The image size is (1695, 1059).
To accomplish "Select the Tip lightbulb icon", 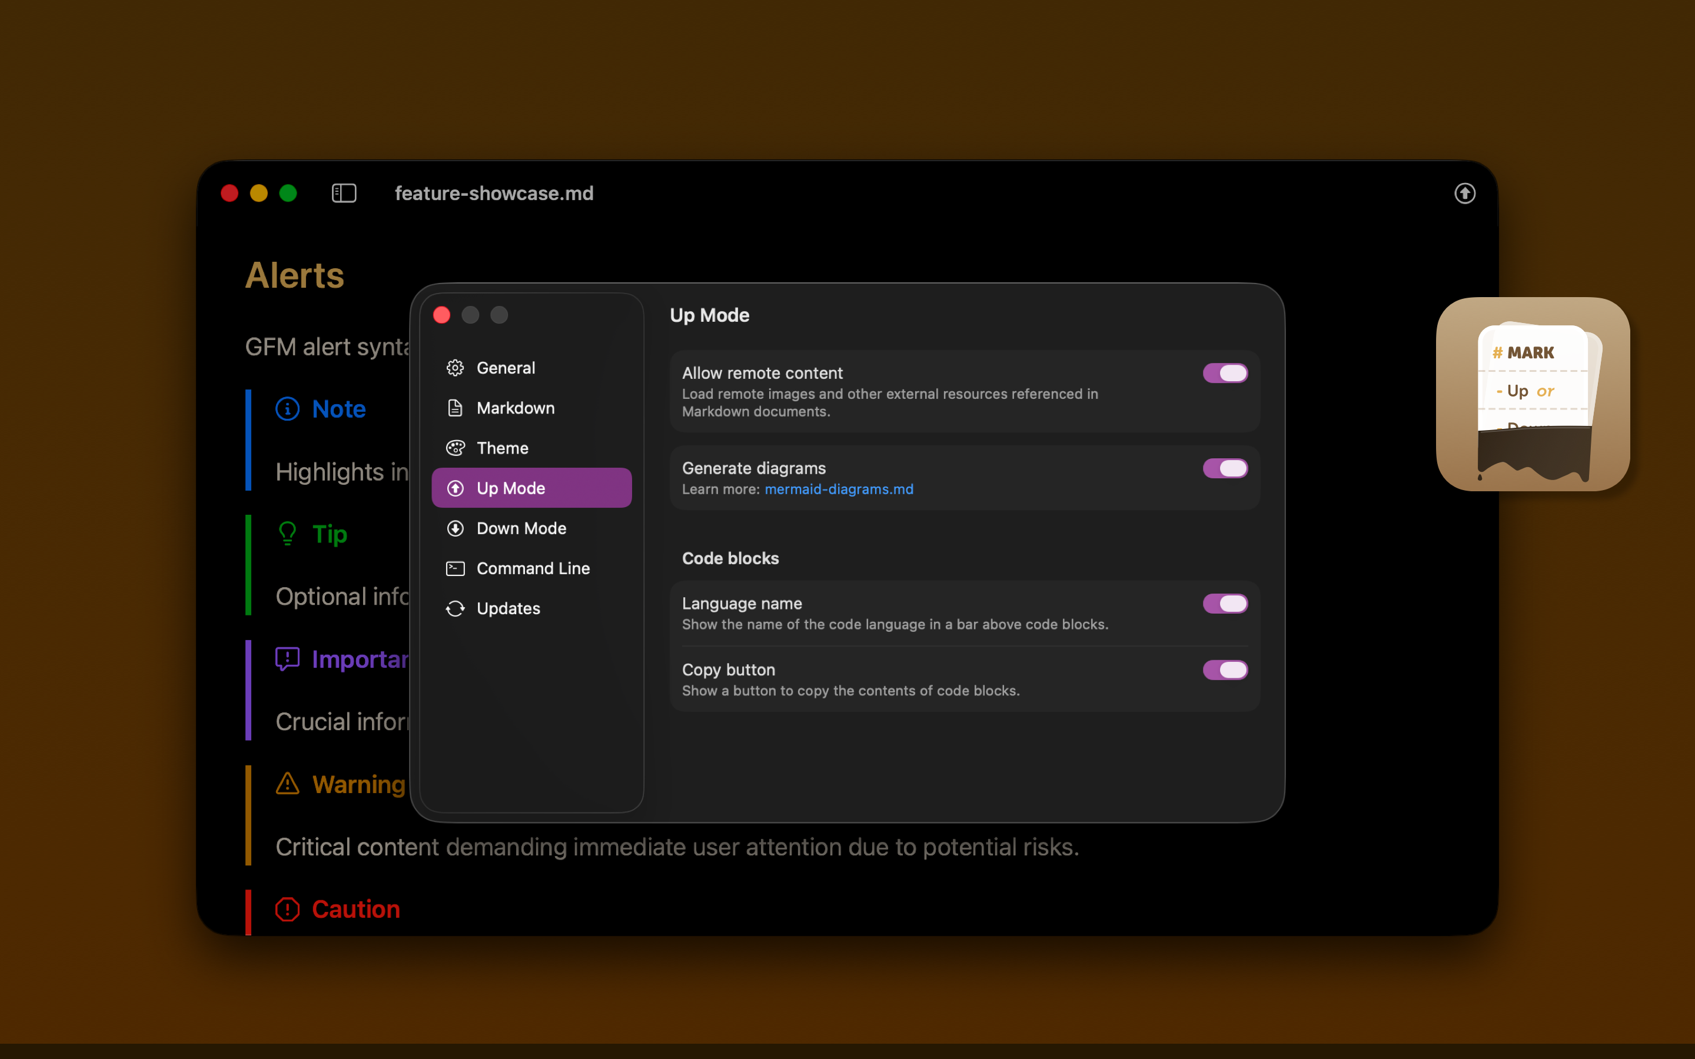I will tap(287, 534).
